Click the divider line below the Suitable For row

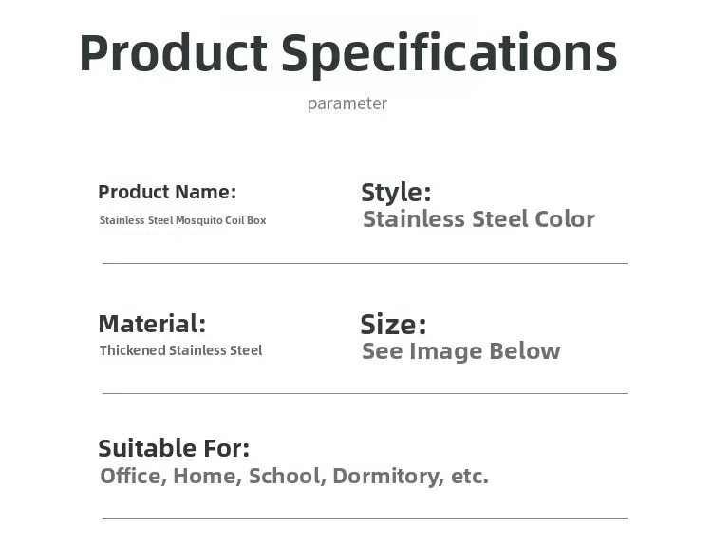(365, 518)
